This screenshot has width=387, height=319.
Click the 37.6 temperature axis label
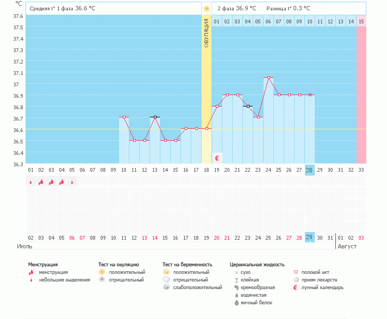pyautogui.click(x=18, y=16)
